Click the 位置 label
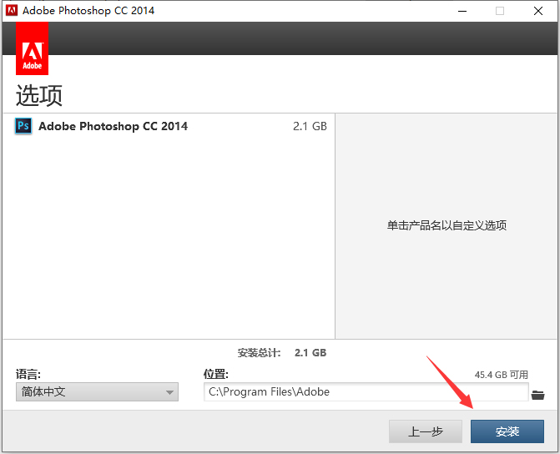Image resolution: width=560 pixels, height=454 pixels. (215, 375)
